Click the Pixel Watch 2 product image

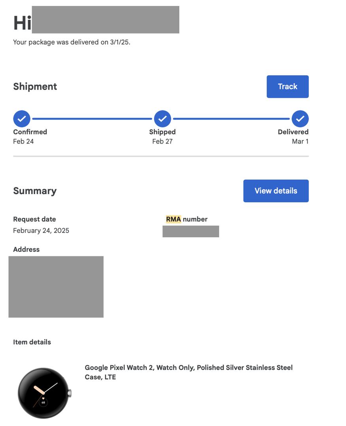pos(44,393)
